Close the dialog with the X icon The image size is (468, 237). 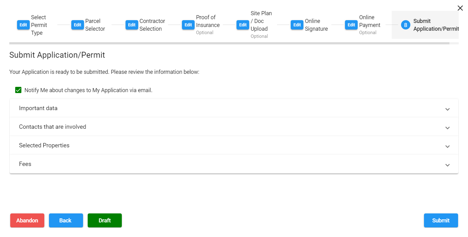[x=460, y=8]
